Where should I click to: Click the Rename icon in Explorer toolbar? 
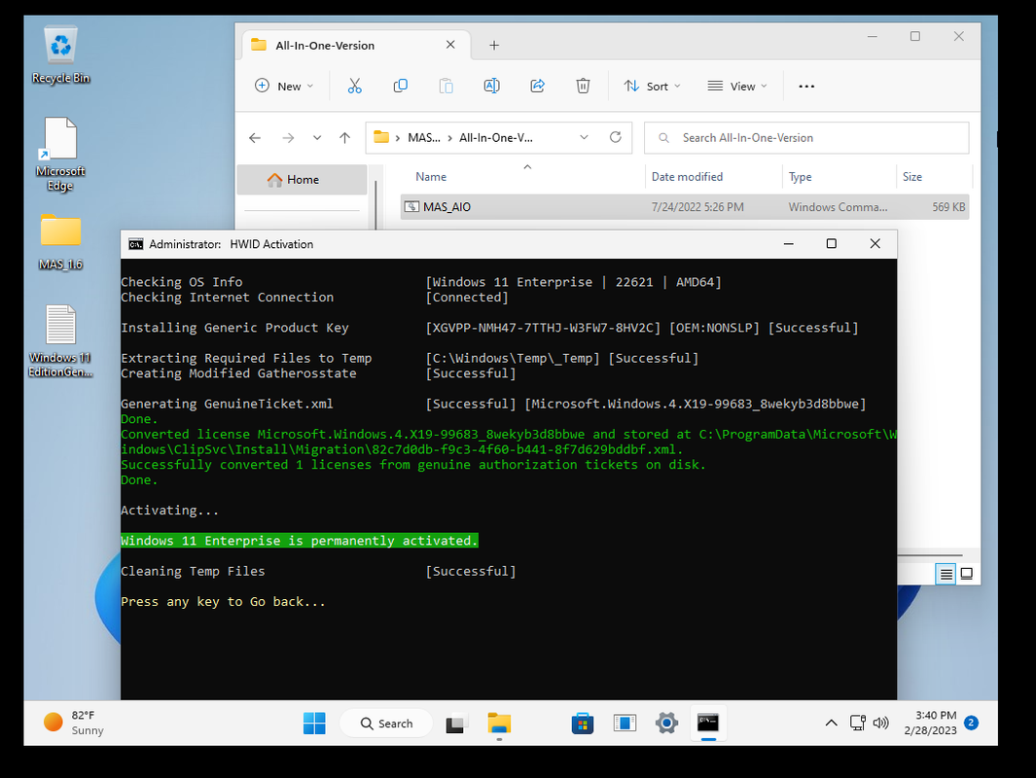[x=491, y=86]
